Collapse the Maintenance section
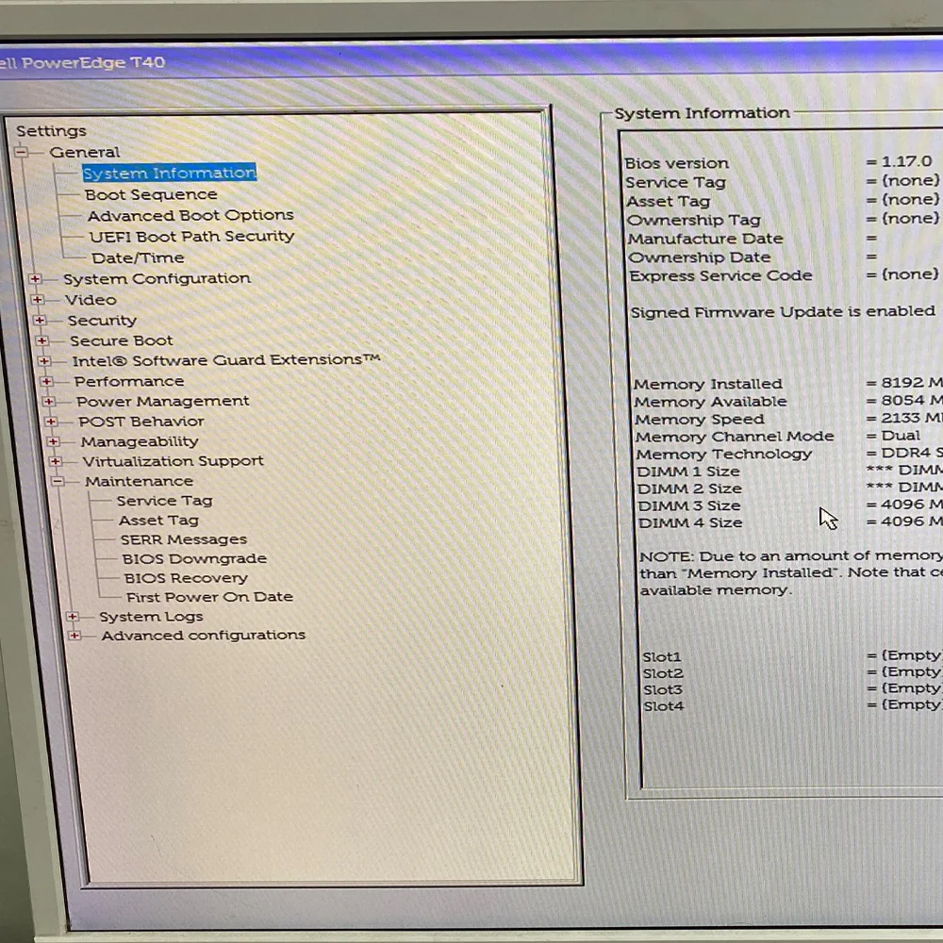943x943 pixels. (x=58, y=481)
